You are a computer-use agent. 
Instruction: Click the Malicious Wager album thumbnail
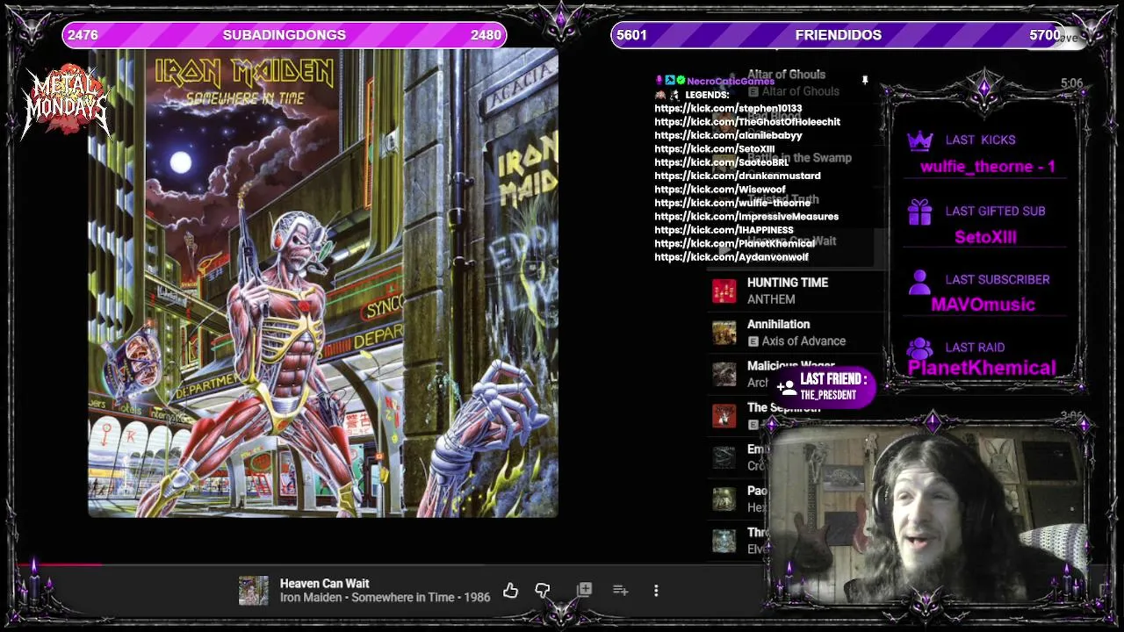(x=724, y=374)
